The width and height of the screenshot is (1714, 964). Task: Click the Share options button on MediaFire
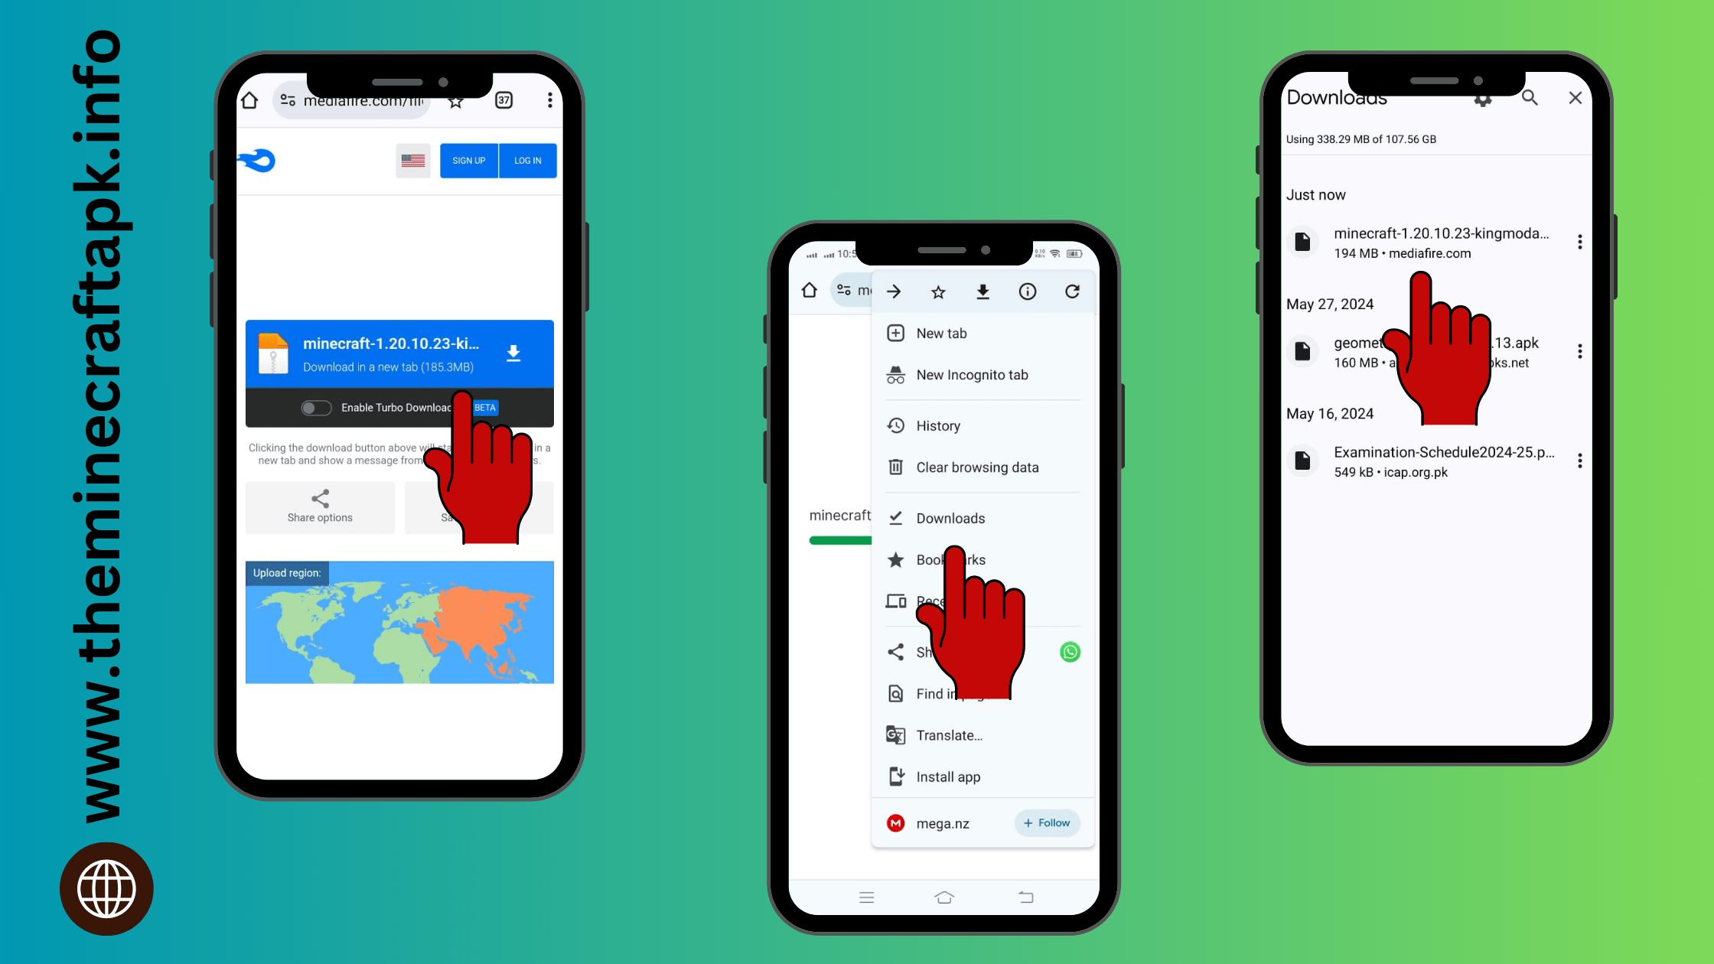tap(319, 506)
